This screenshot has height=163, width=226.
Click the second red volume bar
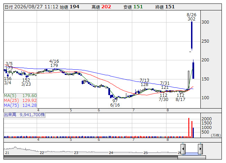(x=192, y=129)
